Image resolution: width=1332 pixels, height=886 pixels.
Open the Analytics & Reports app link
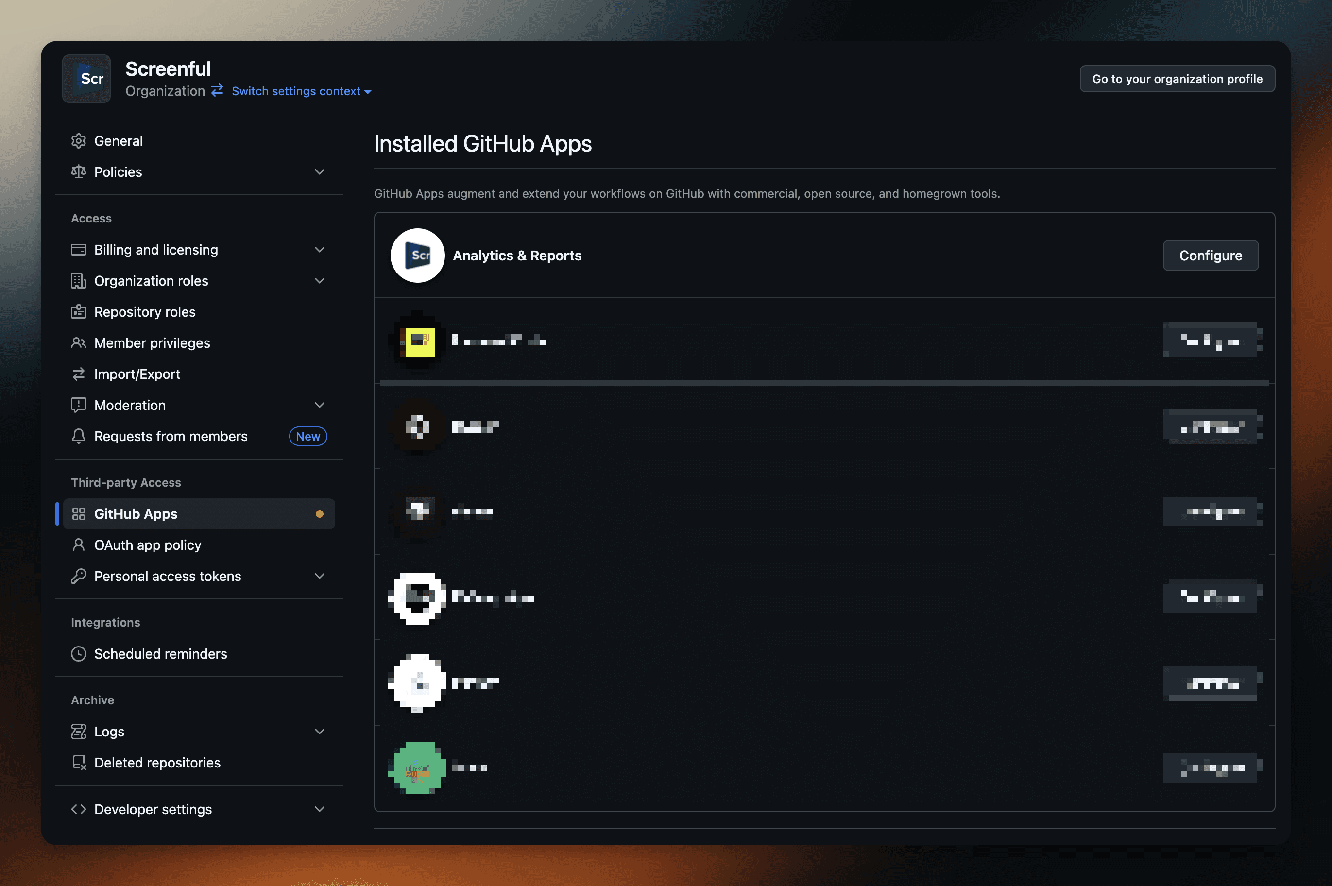point(516,256)
